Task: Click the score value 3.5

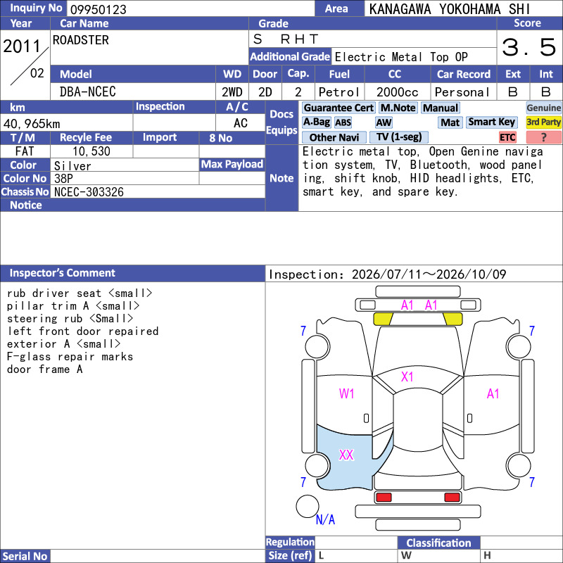Action: point(529,47)
